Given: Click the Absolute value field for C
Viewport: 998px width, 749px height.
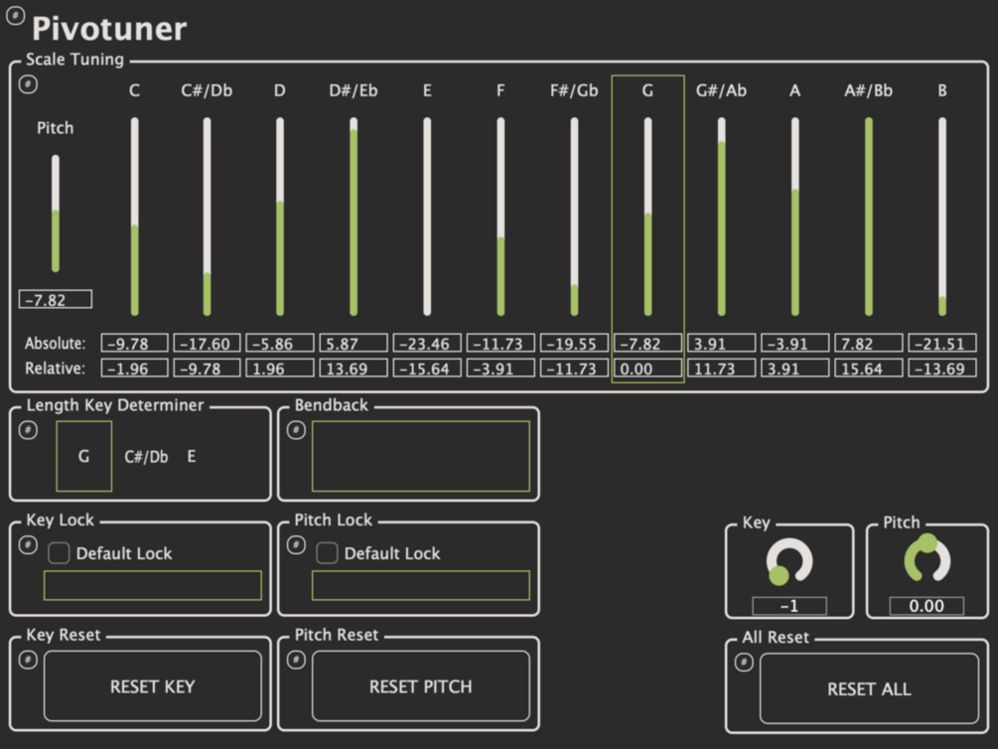Looking at the screenshot, I should point(134,344).
